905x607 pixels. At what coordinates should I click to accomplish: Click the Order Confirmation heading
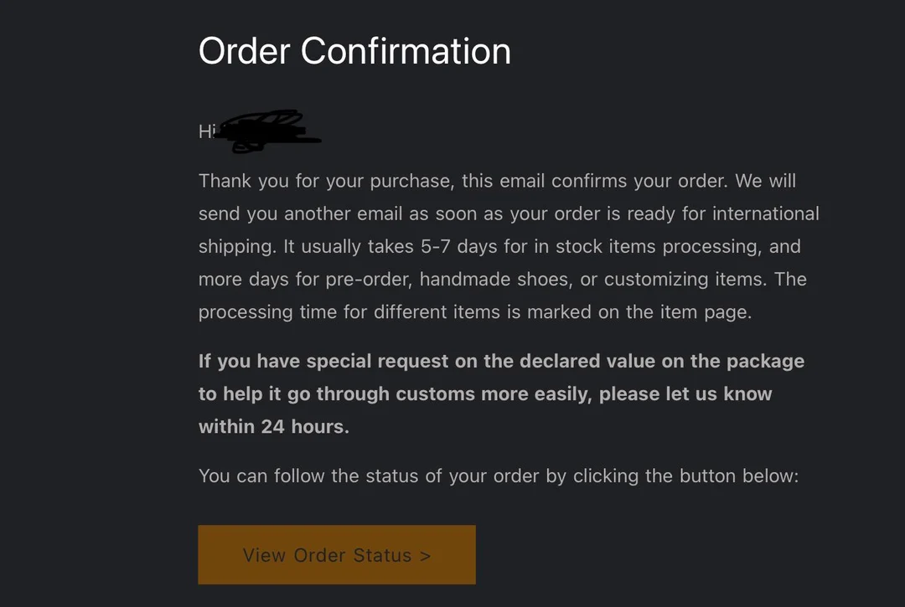pos(354,50)
